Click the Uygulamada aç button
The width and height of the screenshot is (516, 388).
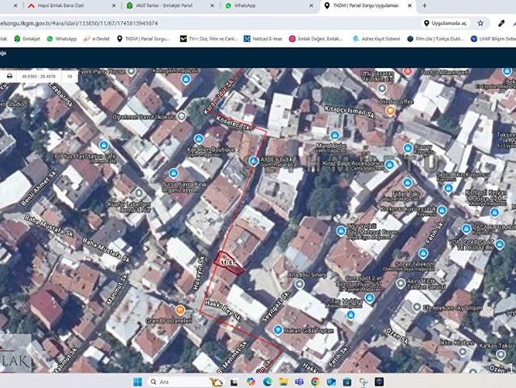pyautogui.click(x=446, y=23)
